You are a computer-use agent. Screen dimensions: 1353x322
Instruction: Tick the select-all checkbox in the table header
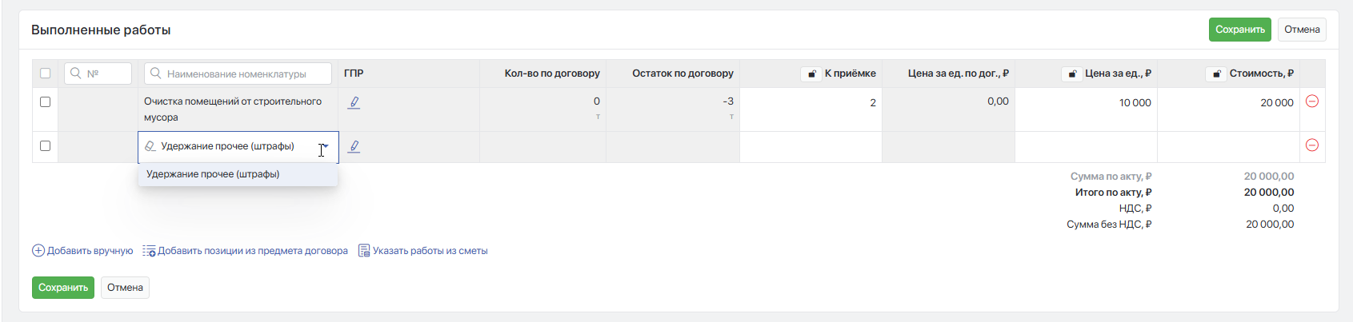click(x=46, y=74)
